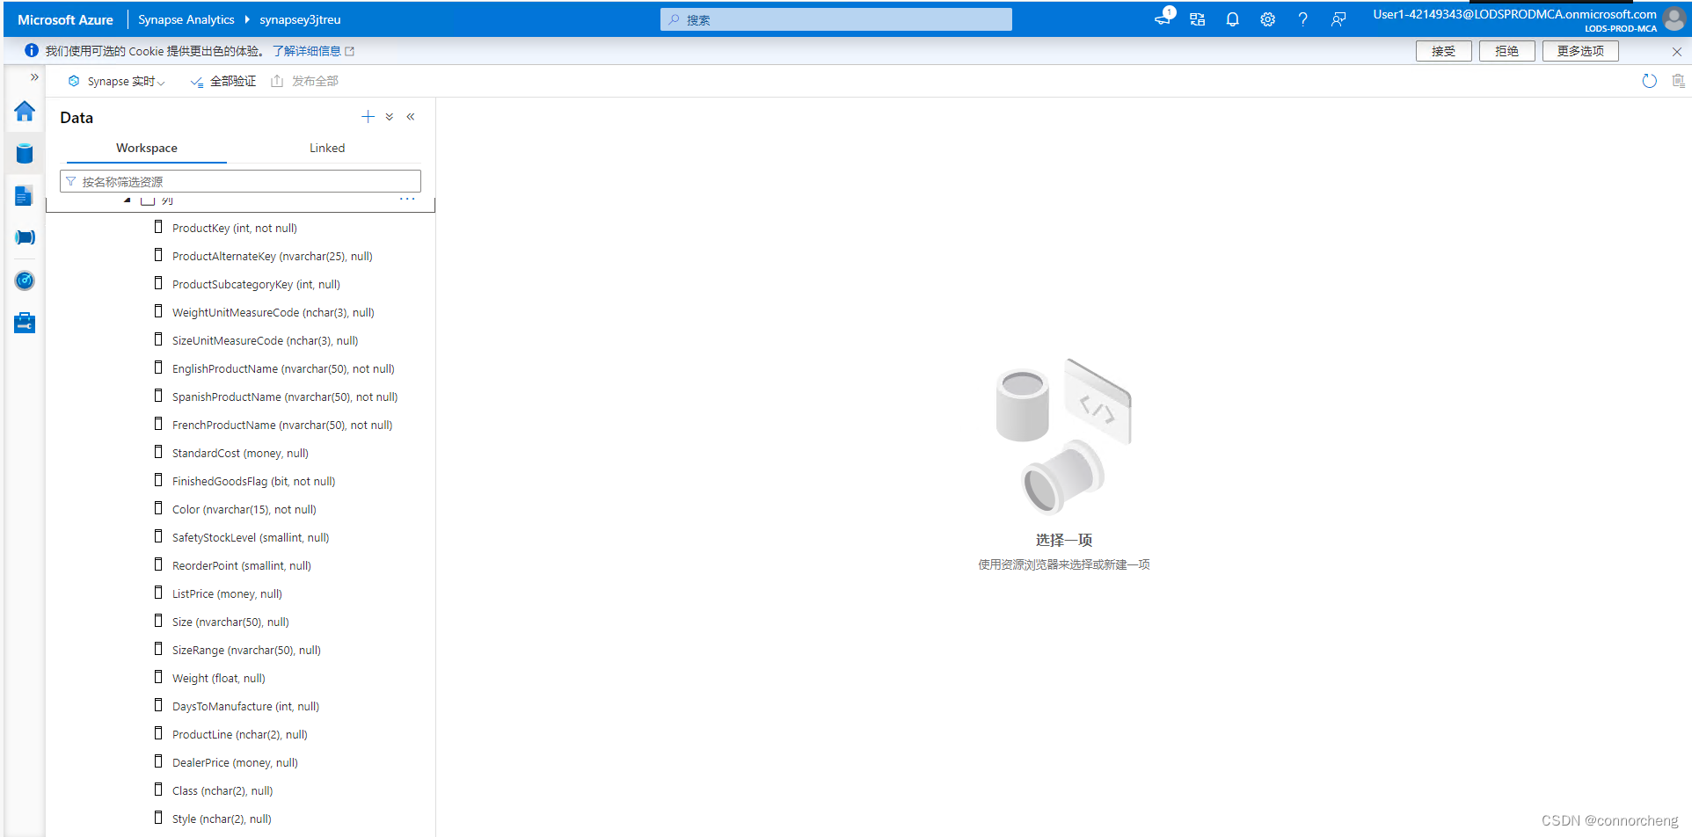Viewport: 1692px width, 837px height.
Task: Open the 列 node actions ellipsis menu
Action: (406, 199)
